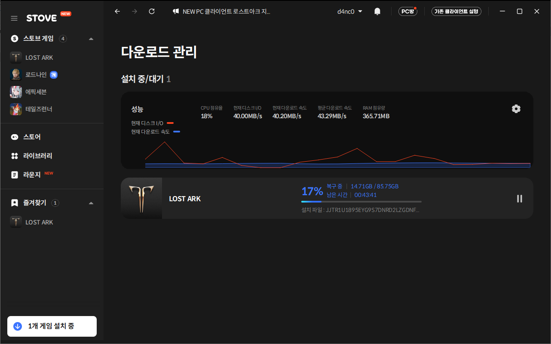Click the LOST ARK download progress bar

pos(361,201)
